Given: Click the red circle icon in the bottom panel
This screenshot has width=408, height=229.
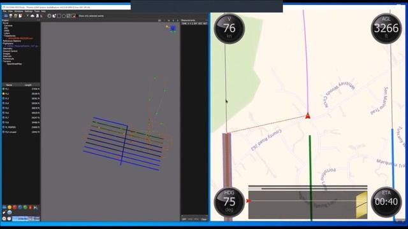Looking at the screenshot, I should 15,207.
